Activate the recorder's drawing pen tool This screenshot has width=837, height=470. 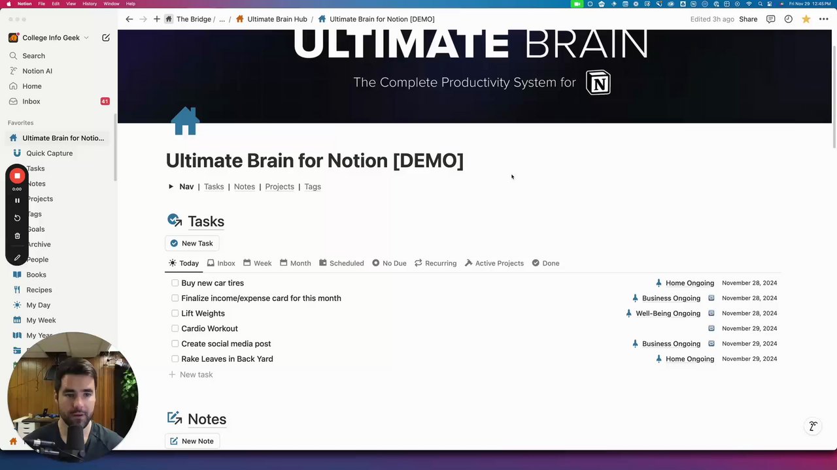tap(18, 258)
